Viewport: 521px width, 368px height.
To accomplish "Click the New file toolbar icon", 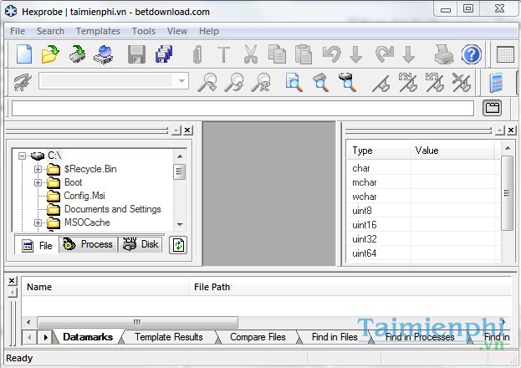I will pos(25,55).
